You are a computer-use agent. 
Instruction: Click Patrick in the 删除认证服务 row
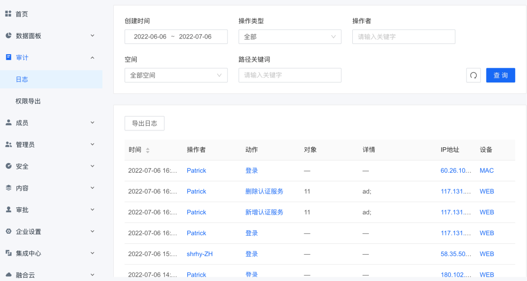pos(196,191)
